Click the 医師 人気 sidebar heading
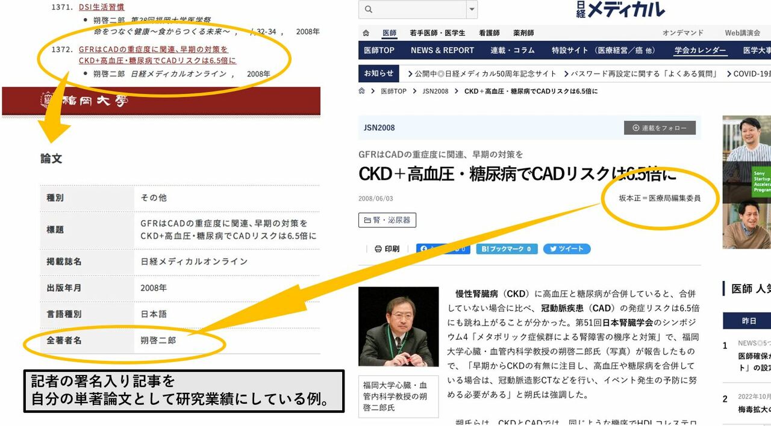Image resolution: width=771 pixels, height=426 pixels. pos(751,289)
